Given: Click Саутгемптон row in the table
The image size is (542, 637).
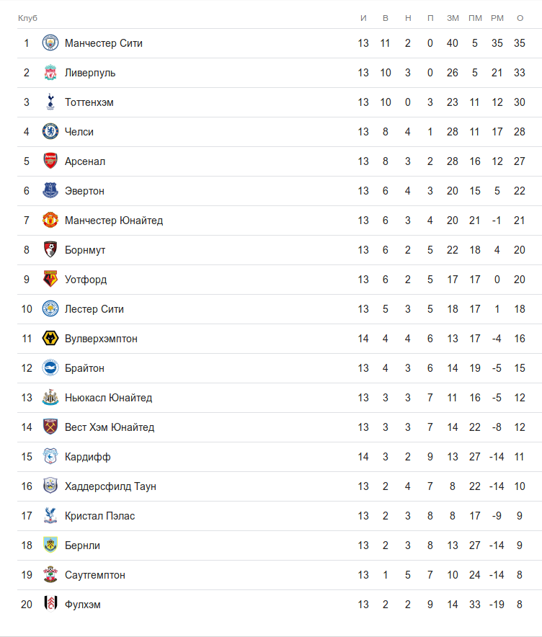Looking at the screenshot, I should 95,575.
